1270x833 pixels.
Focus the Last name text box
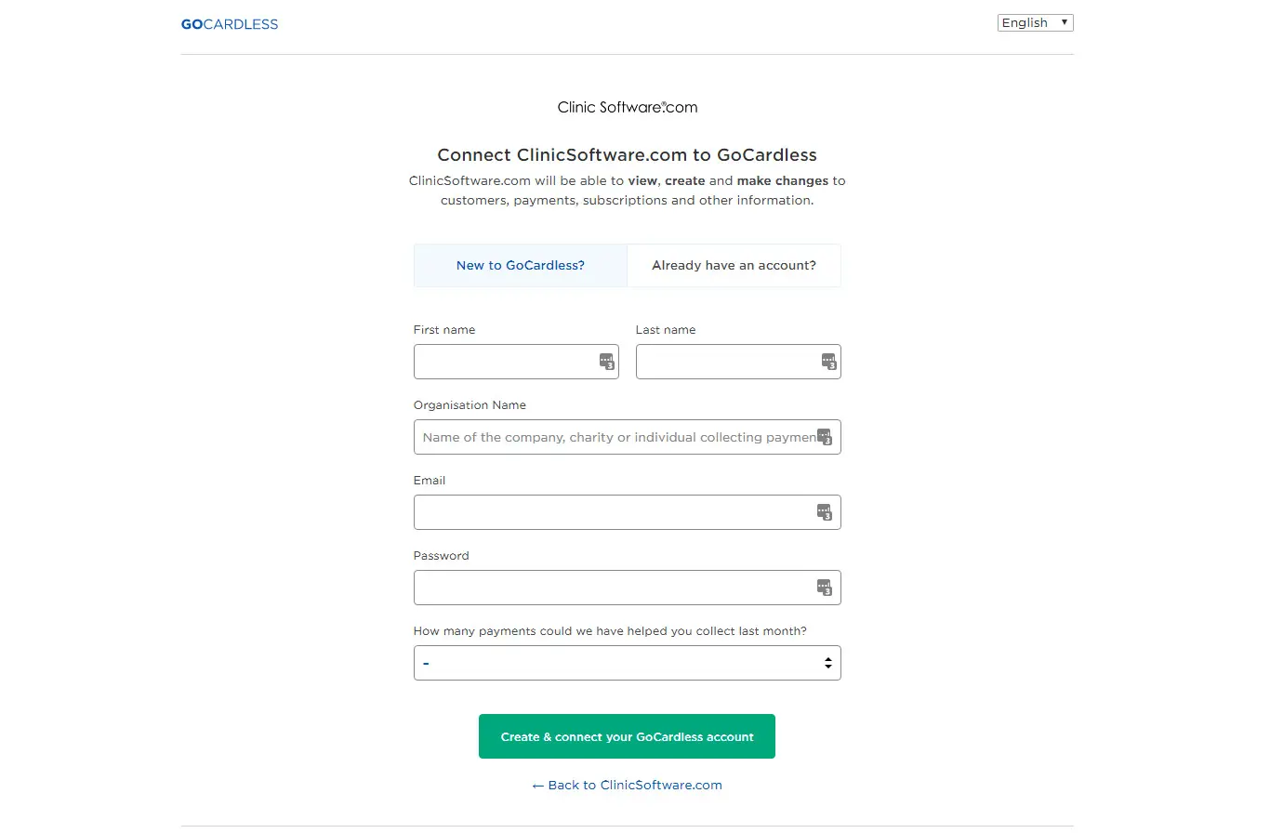point(725,362)
